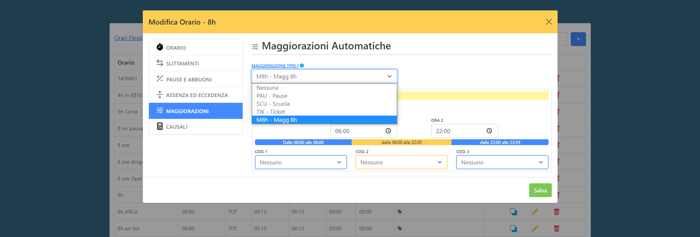Choose the PAU - Pause option
The width and height of the screenshot is (700, 237).
pos(324,96)
